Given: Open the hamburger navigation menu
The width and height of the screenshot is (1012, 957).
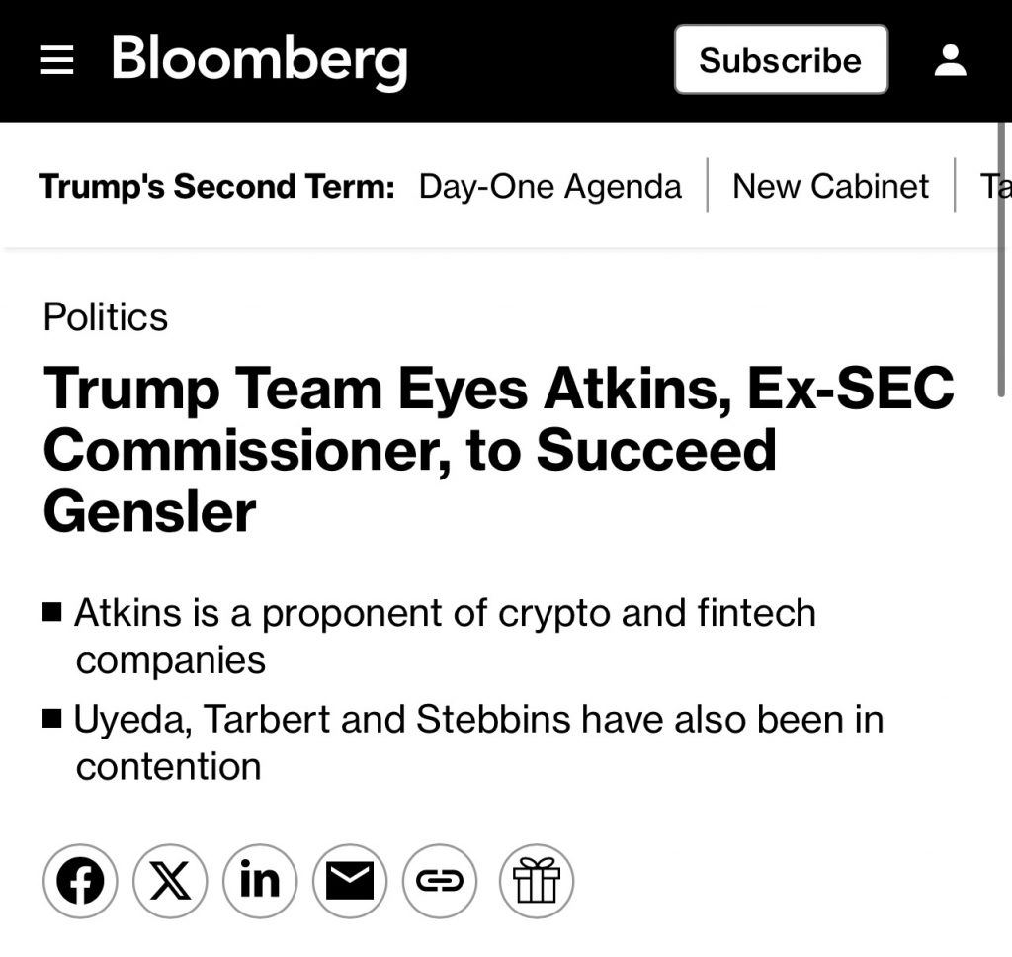Looking at the screenshot, I should pyautogui.click(x=56, y=61).
